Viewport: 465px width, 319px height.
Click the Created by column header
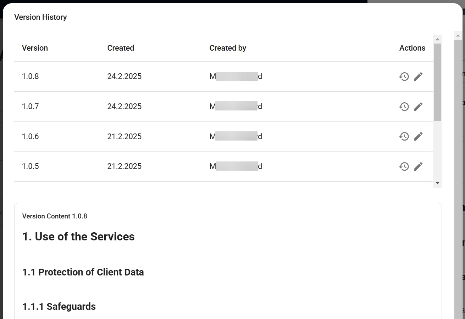click(228, 48)
